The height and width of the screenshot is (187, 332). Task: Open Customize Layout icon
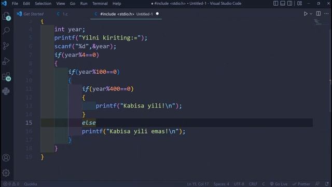(x=299, y=4)
